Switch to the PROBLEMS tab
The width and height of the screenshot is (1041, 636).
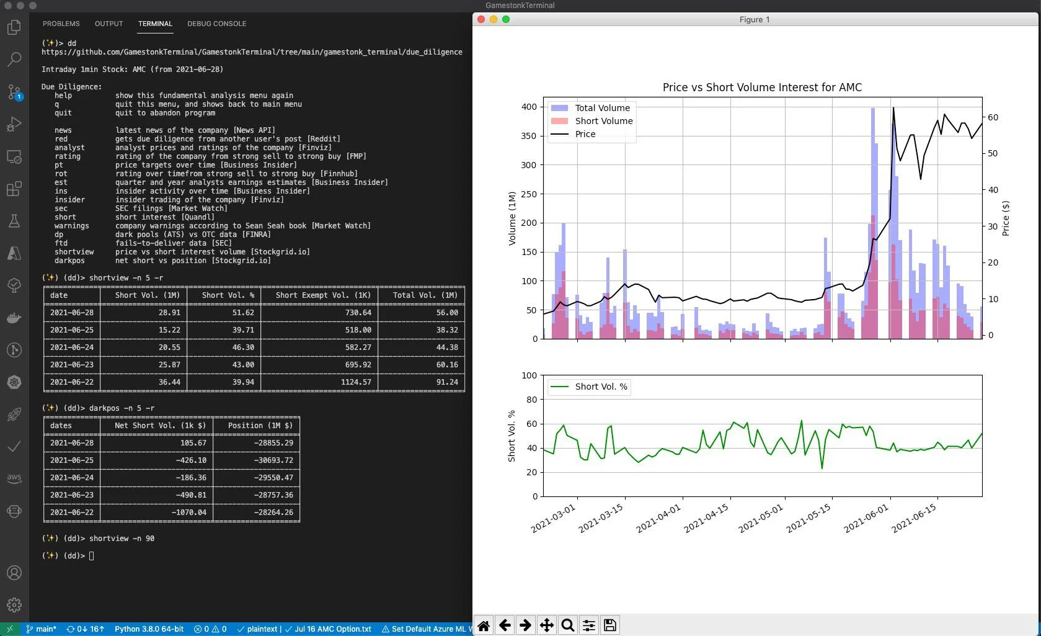pyautogui.click(x=61, y=24)
